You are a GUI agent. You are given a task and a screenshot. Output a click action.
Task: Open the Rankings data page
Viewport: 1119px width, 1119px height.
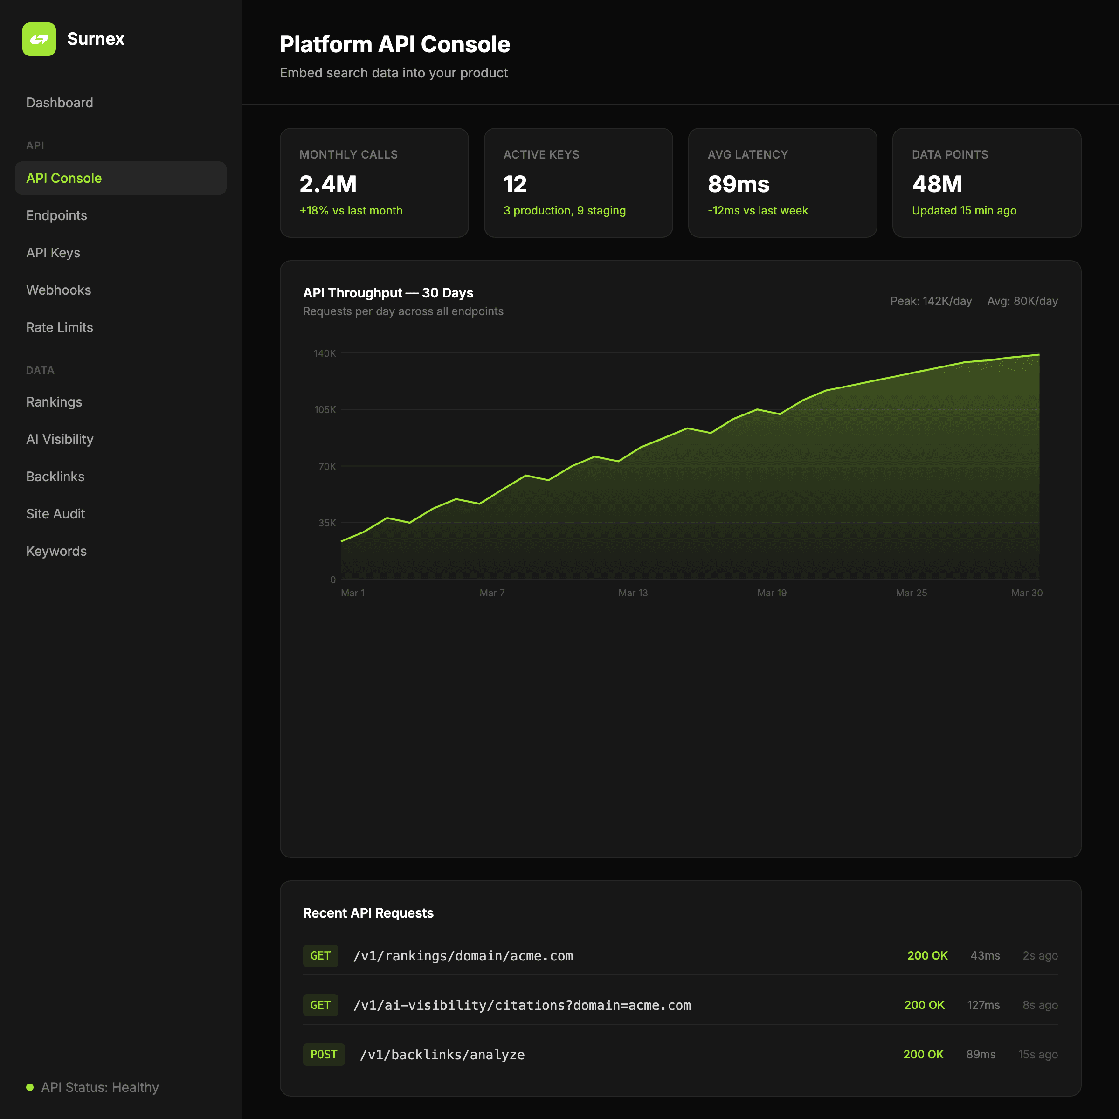54,402
